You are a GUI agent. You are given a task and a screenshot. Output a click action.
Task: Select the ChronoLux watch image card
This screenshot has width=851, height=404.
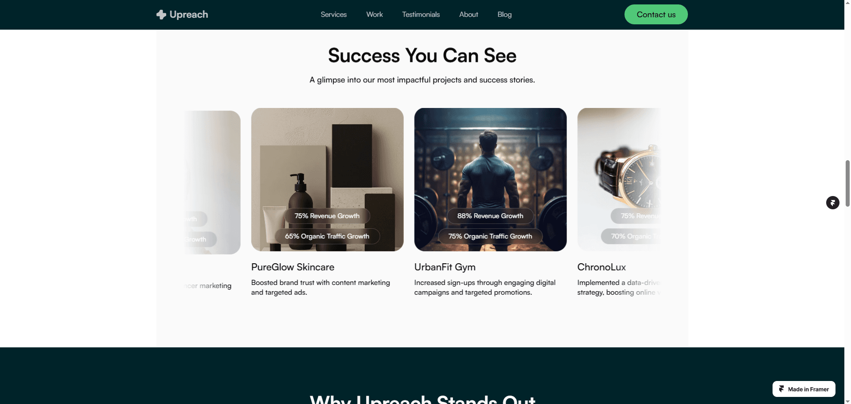pyautogui.click(x=619, y=179)
